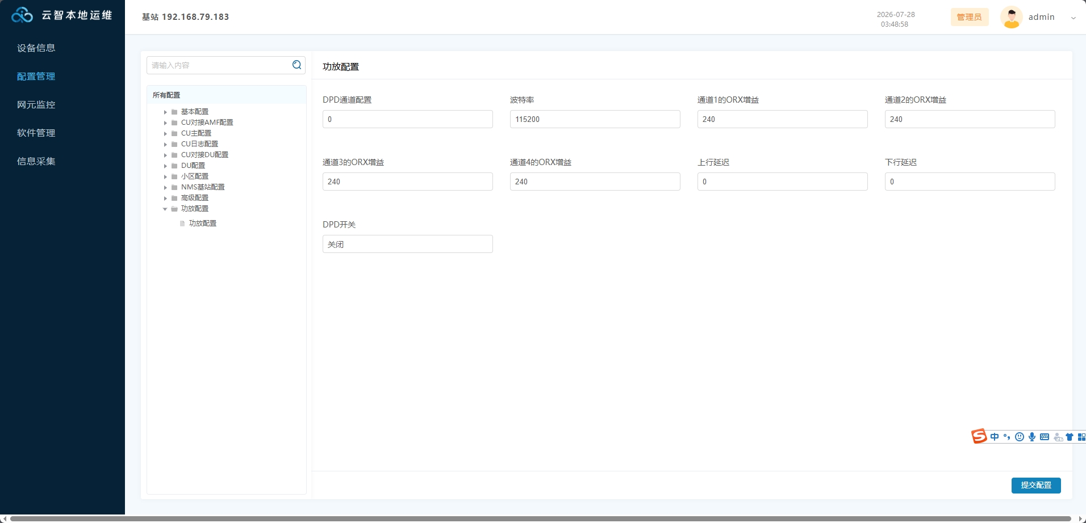Click 通道4的ORX增益 input field
1086x523 pixels.
point(595,182)
